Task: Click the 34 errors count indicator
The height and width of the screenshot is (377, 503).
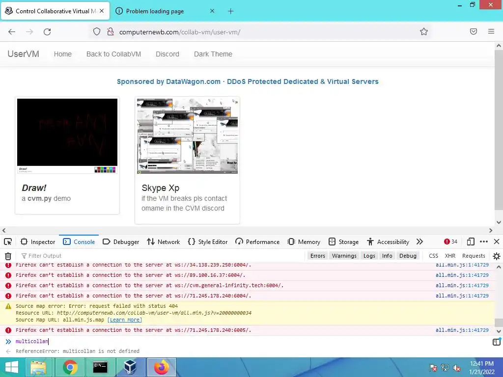Action: pos(451,242)
